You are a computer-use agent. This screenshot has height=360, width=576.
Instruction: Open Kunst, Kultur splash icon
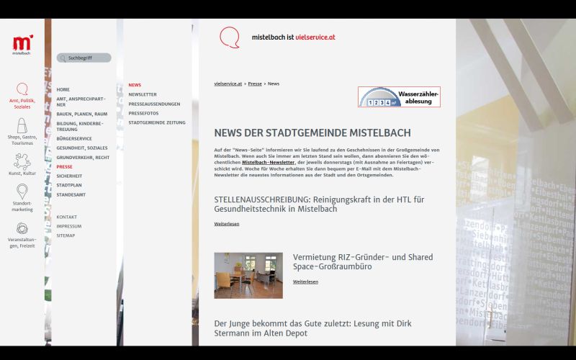tap(22, 161)
